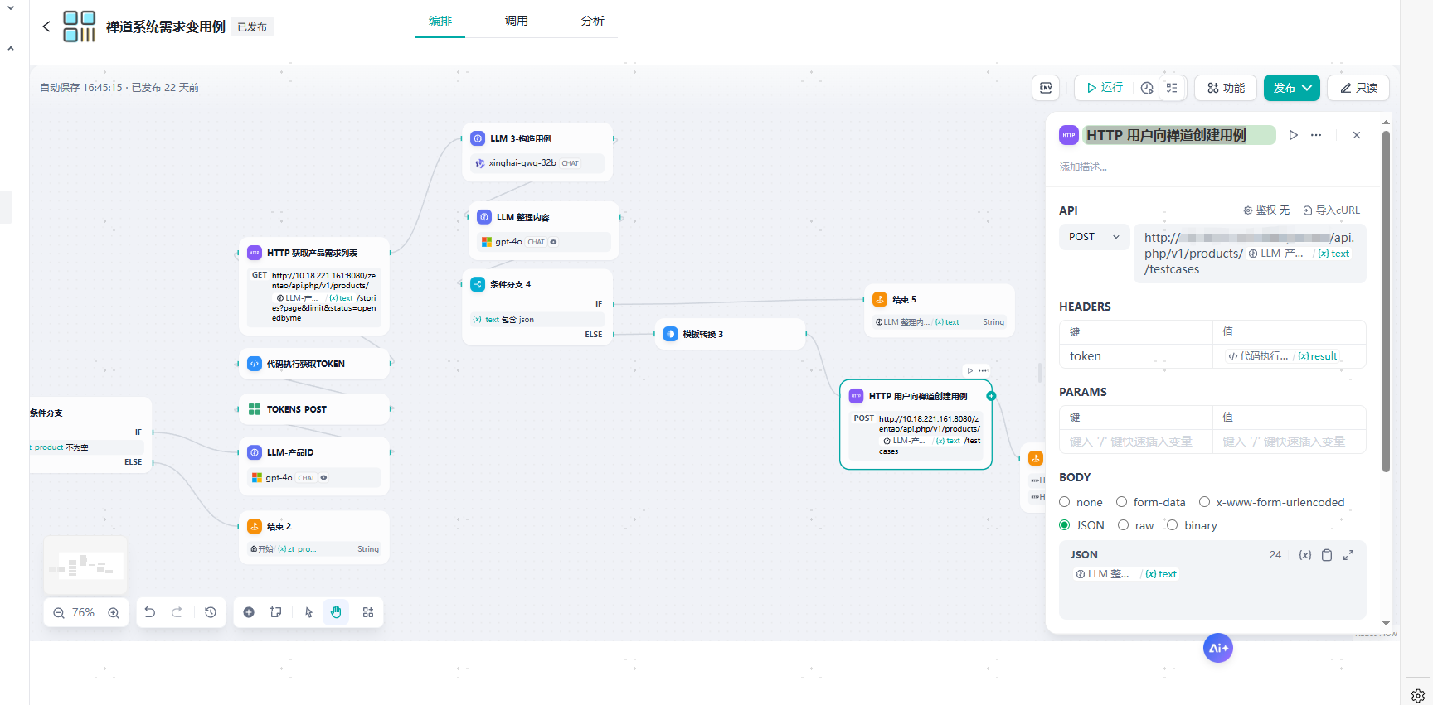Click the workflow minimap thumbnail
Image resolution: width=1433 pixels, height=705 pixels.
86,566
